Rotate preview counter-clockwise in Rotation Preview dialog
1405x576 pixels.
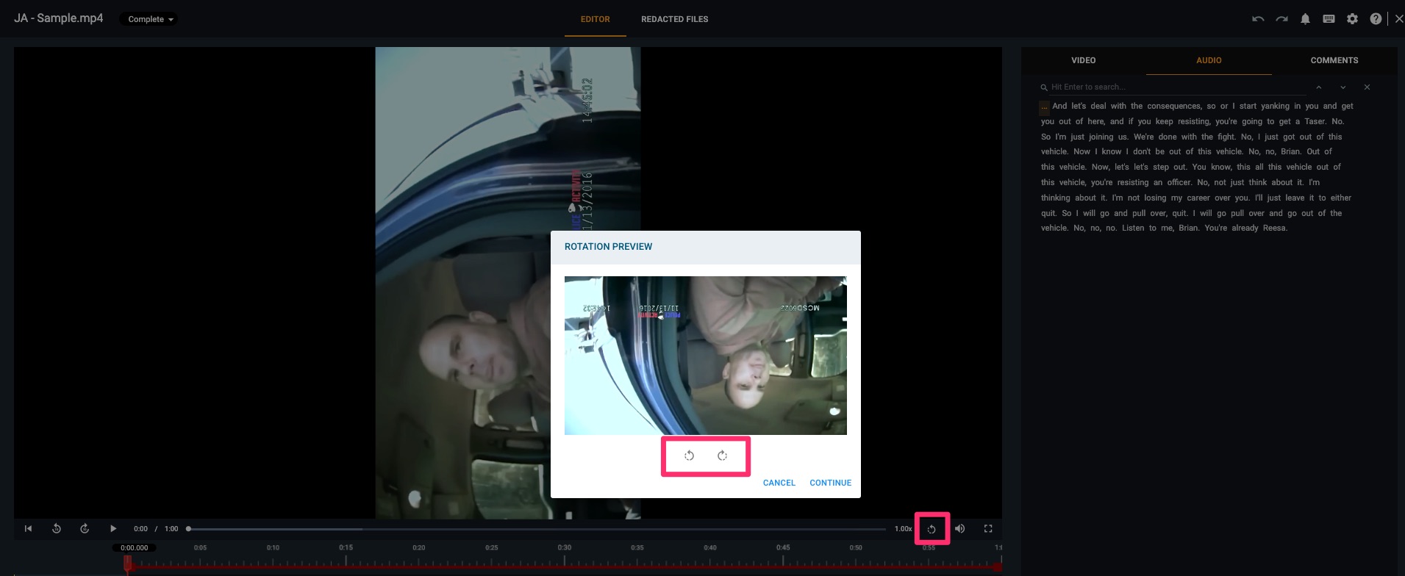689,456
